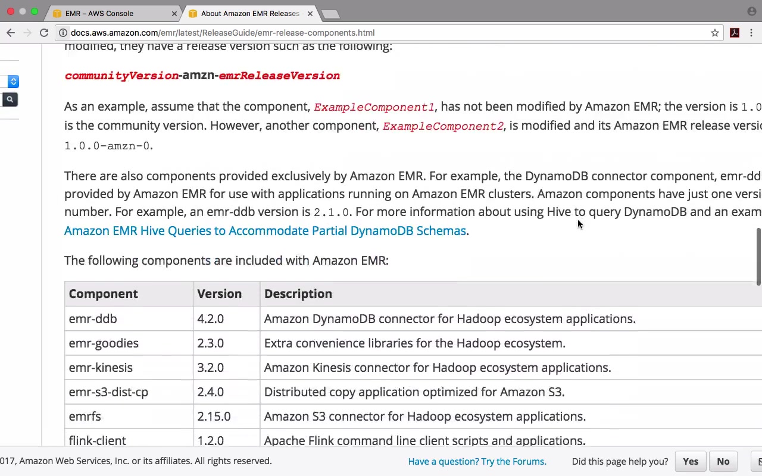Bookmark this page with the star
Screen dimensions: 762x476
pyautogui.click(x=715, y=33)
